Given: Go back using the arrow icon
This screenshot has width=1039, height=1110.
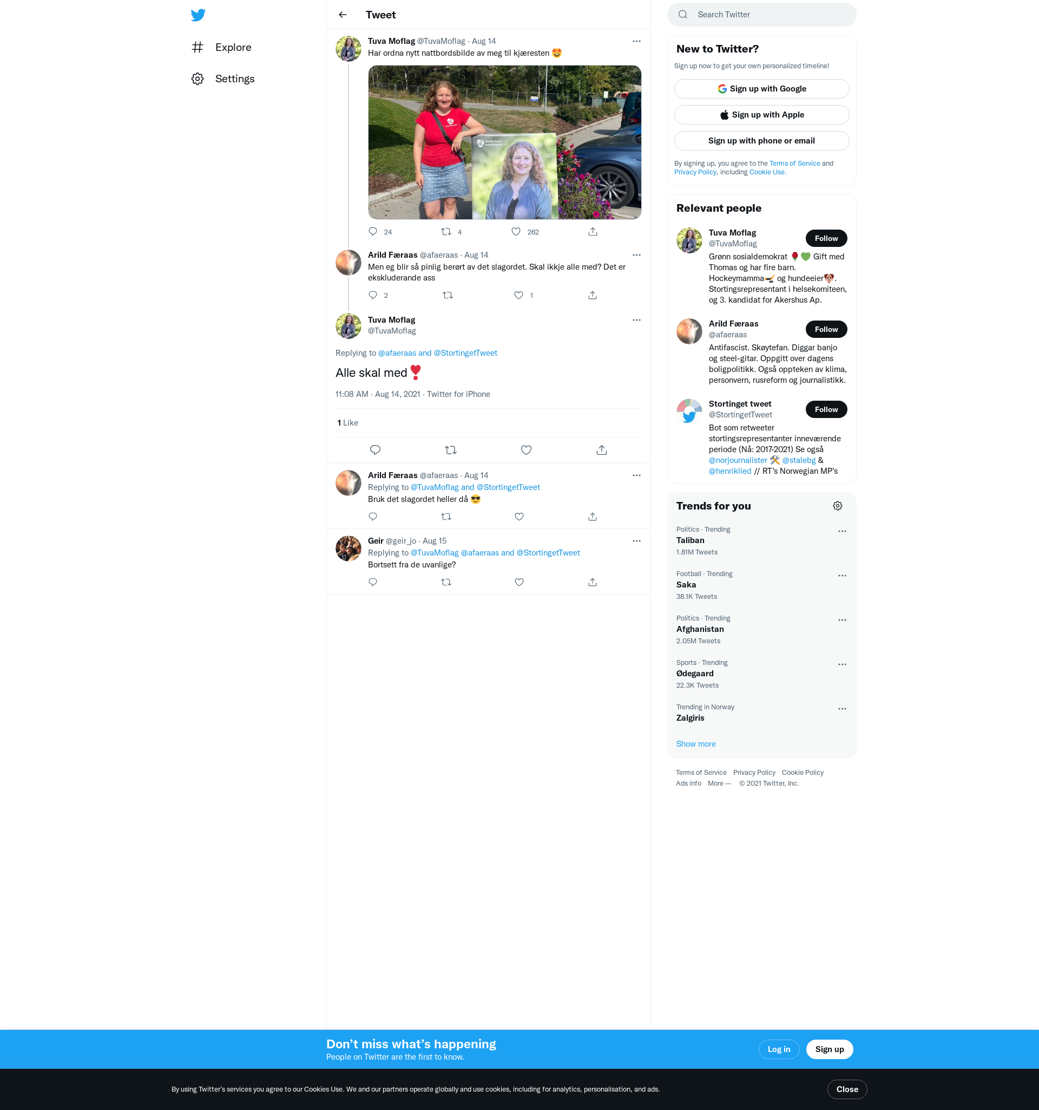Looking at the screenshot, I should 343,15.
